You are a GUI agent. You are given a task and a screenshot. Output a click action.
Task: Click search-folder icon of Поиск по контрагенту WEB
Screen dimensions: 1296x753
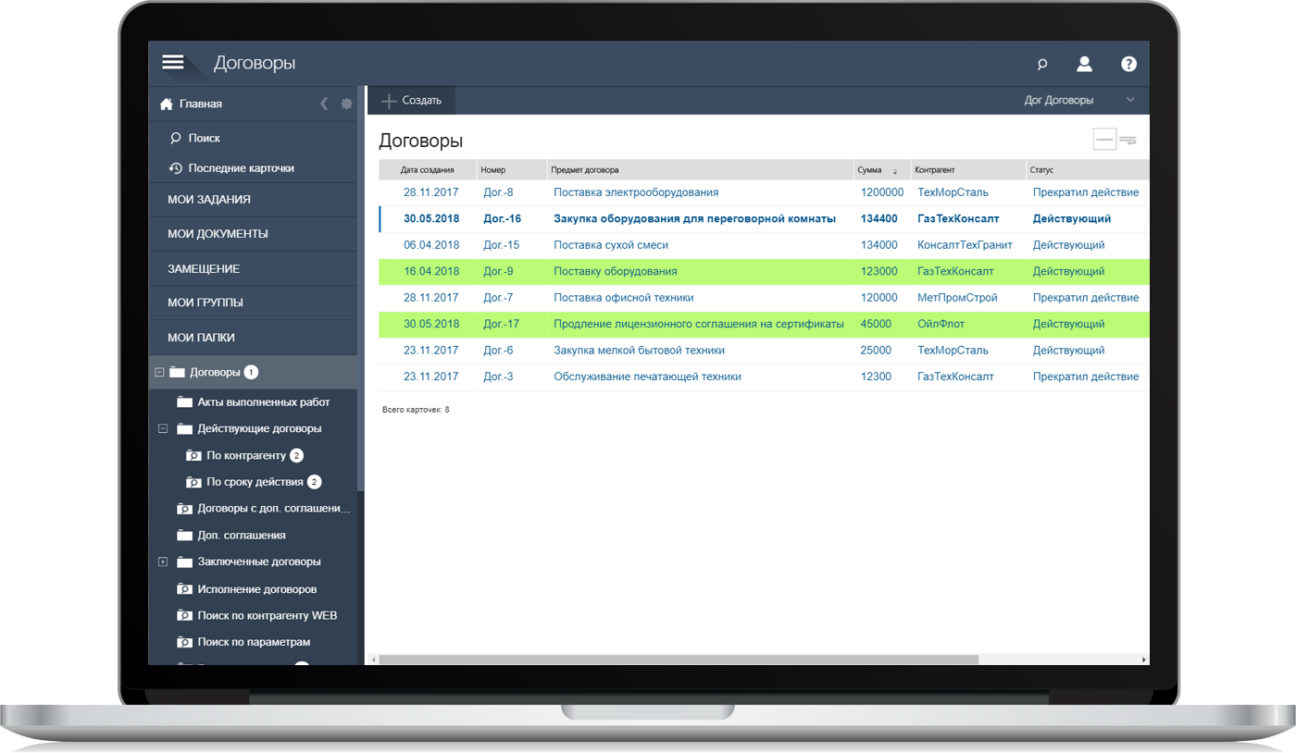pos(184,615)
